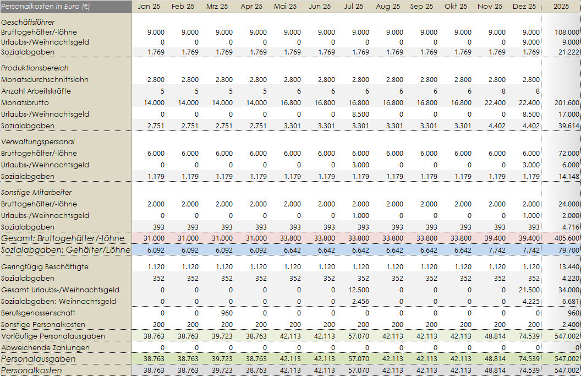Click Gesamt Bruttogehälter yearly total 405.600
The height and width of the screenshot is (376, 581).
coord(567,238)
